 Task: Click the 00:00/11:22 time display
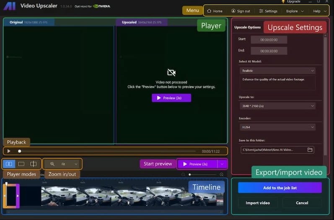[x=210, y=151]
